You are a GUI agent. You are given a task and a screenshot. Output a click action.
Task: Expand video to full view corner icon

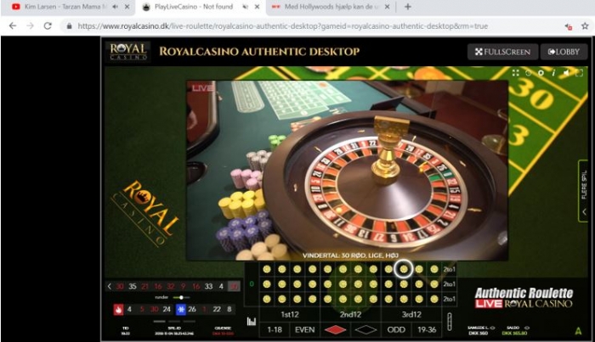pos(579,73)
